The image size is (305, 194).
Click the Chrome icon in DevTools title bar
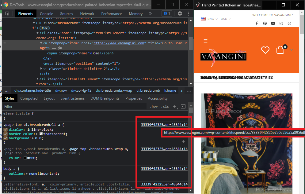coord(6,5)
